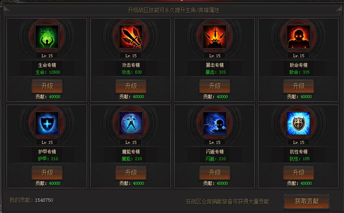
Task: Click the 升级 button for 抗性专精
Action: coord(299,173)
